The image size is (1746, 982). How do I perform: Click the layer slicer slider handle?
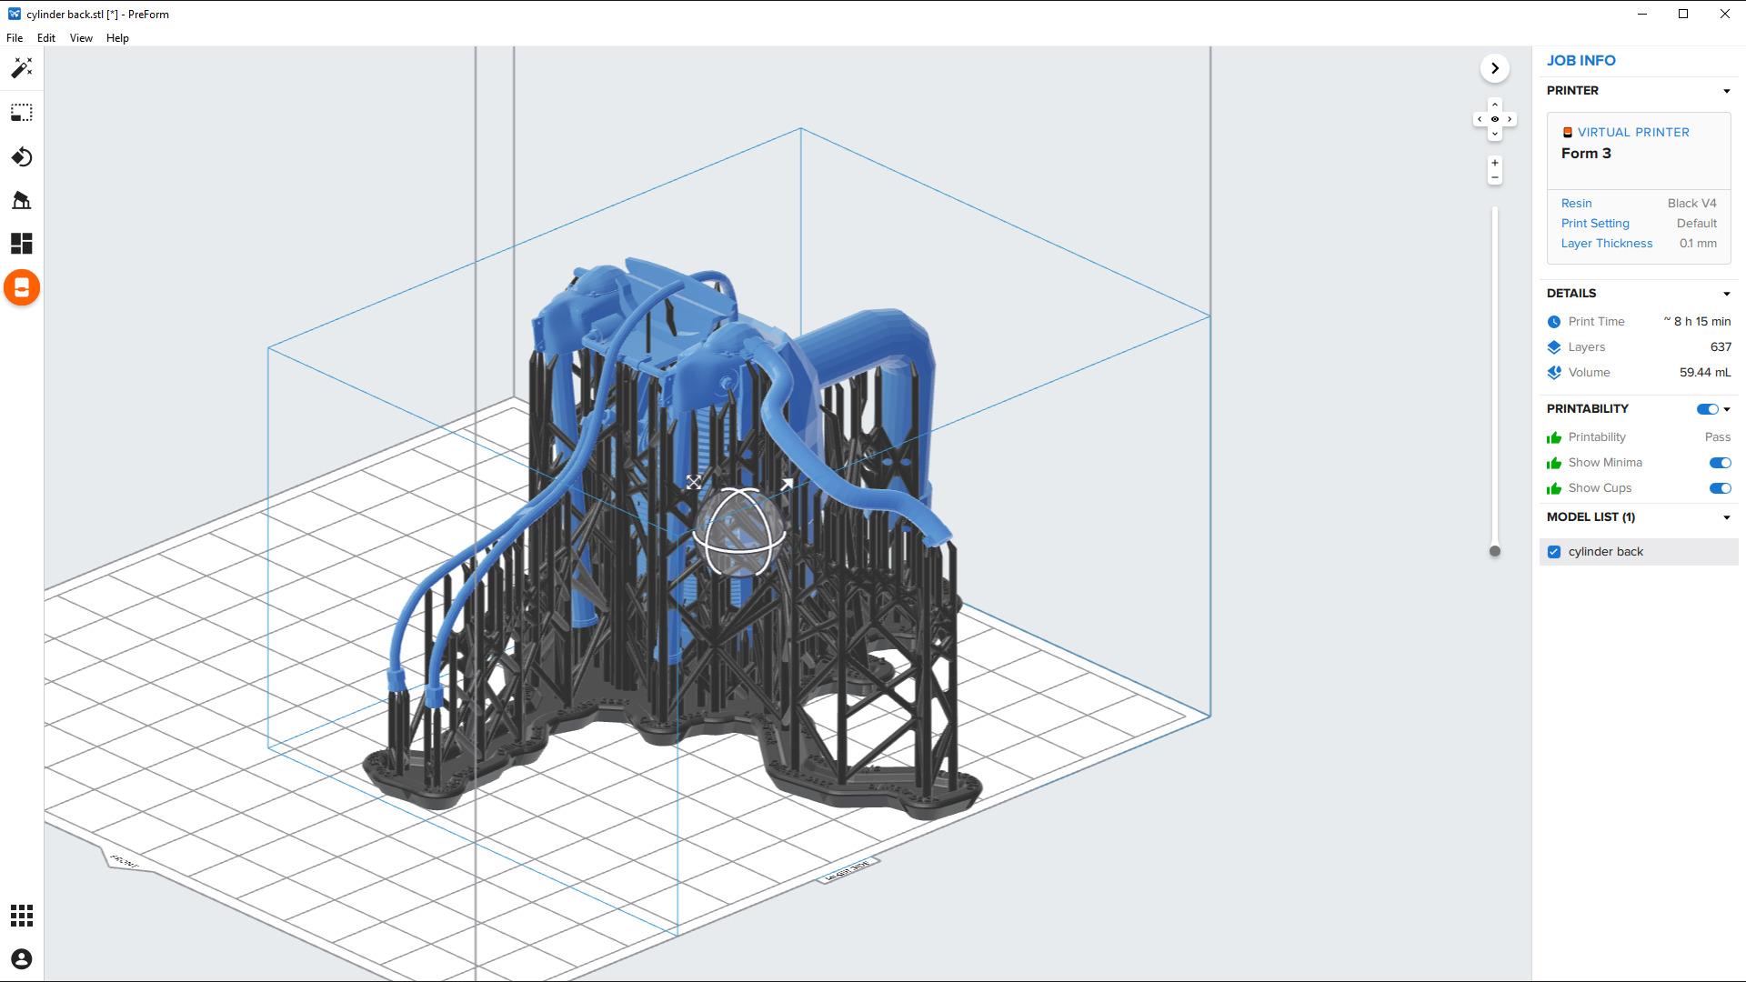(1494, 551)
